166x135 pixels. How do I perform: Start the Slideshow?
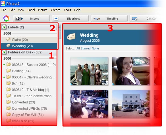click(x=70, y=18)
